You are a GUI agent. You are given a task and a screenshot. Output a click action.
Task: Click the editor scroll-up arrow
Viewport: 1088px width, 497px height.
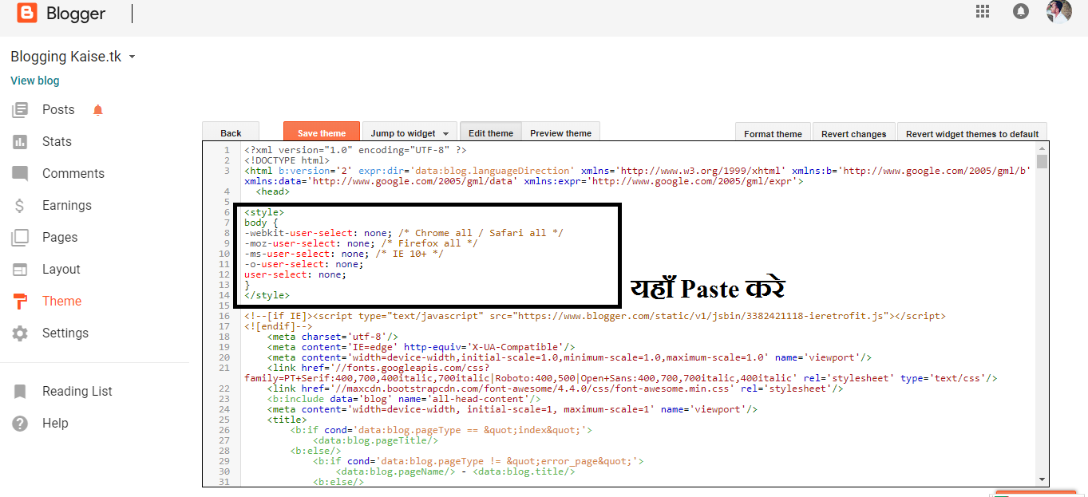(x=1042, y=148)
